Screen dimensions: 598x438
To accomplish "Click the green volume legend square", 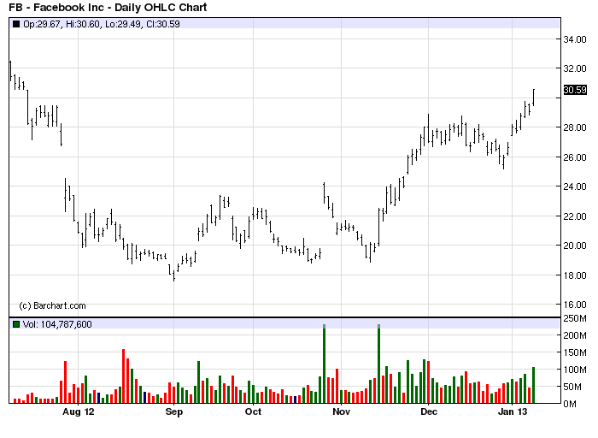I will pyautogui.click(x=16, y=324).
